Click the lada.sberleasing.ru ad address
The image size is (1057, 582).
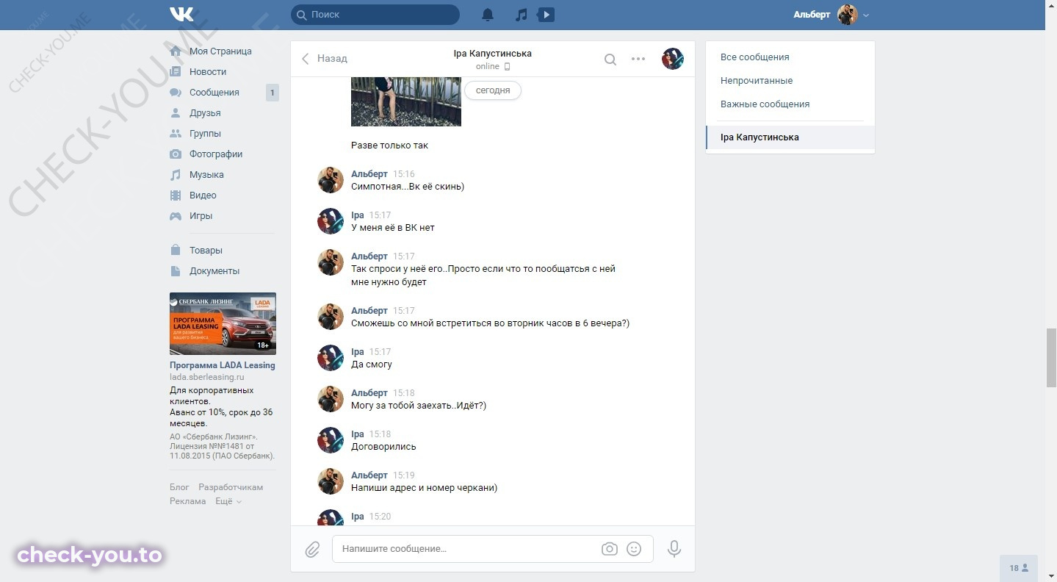tap(207, 377)
